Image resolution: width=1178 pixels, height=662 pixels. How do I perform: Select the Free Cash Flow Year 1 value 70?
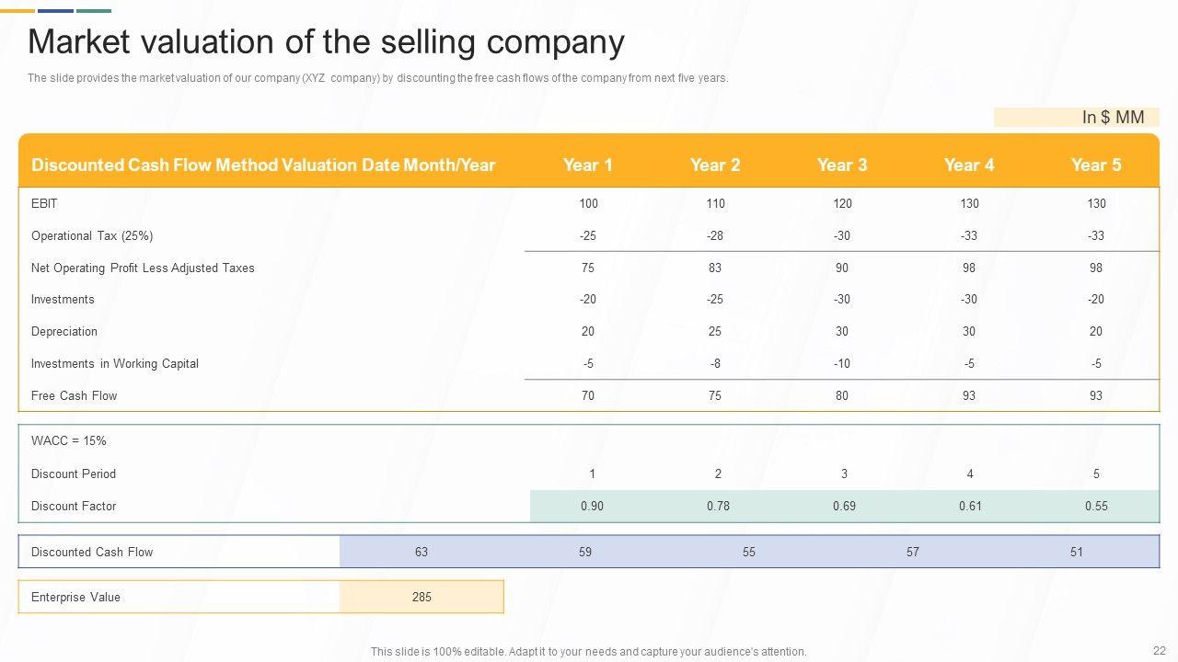click(587, 395)
